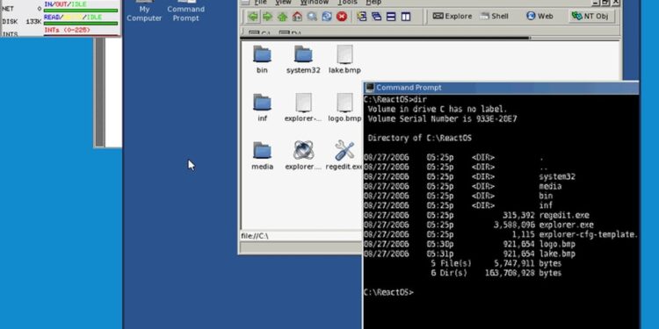Image resolution: width=659 pixels, height=329 pixels.
Task: Click the Web toolbar button
Action: click(540, 17)
